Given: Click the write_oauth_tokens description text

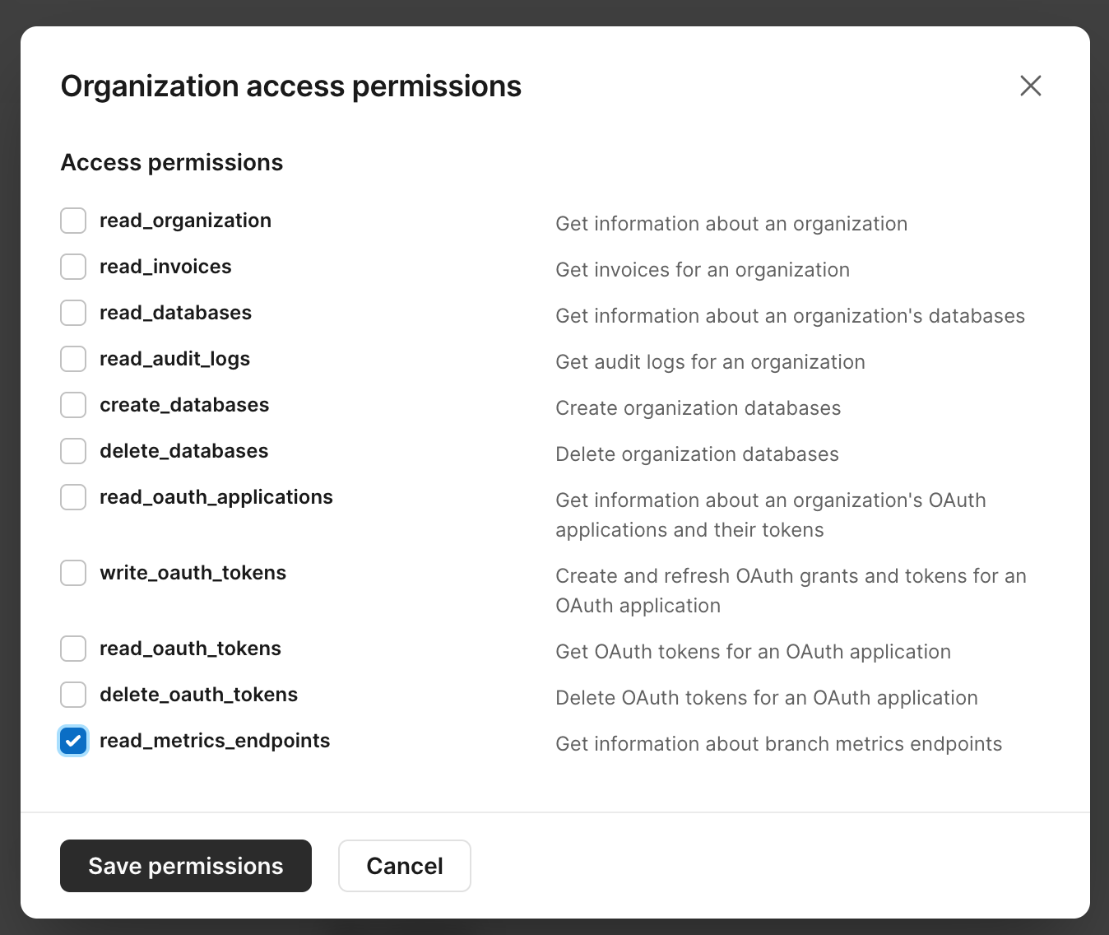Looking at the screenshot, I should point(790,590).
